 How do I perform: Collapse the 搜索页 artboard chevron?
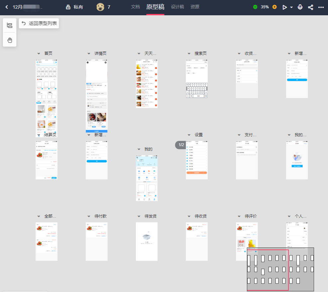click(189, 53)
